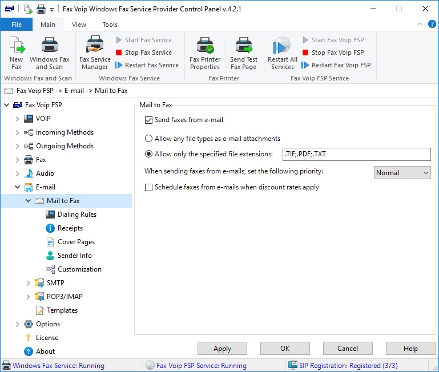Image resolution: width=439 pixels, height=372 pixels.
Task: Expand Outgoing Methods chevron
Action: point(17,146)
